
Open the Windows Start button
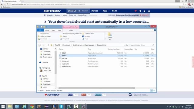point(3,107)
